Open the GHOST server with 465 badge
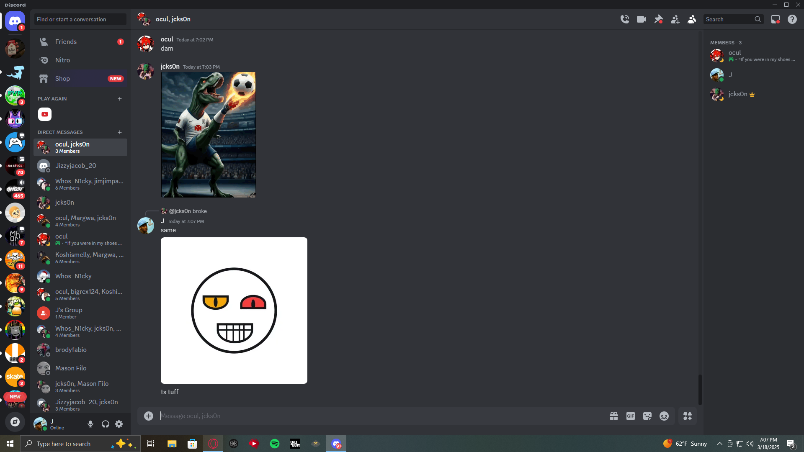The image size is (804, 452). coord(15,189)
